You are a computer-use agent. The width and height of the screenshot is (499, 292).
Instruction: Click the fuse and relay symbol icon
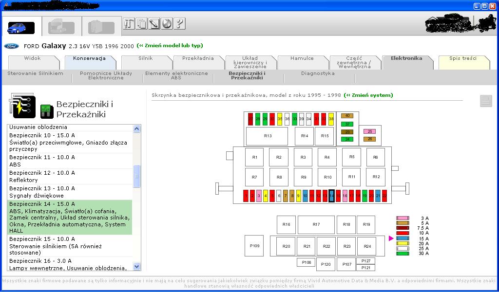point(21,105)
